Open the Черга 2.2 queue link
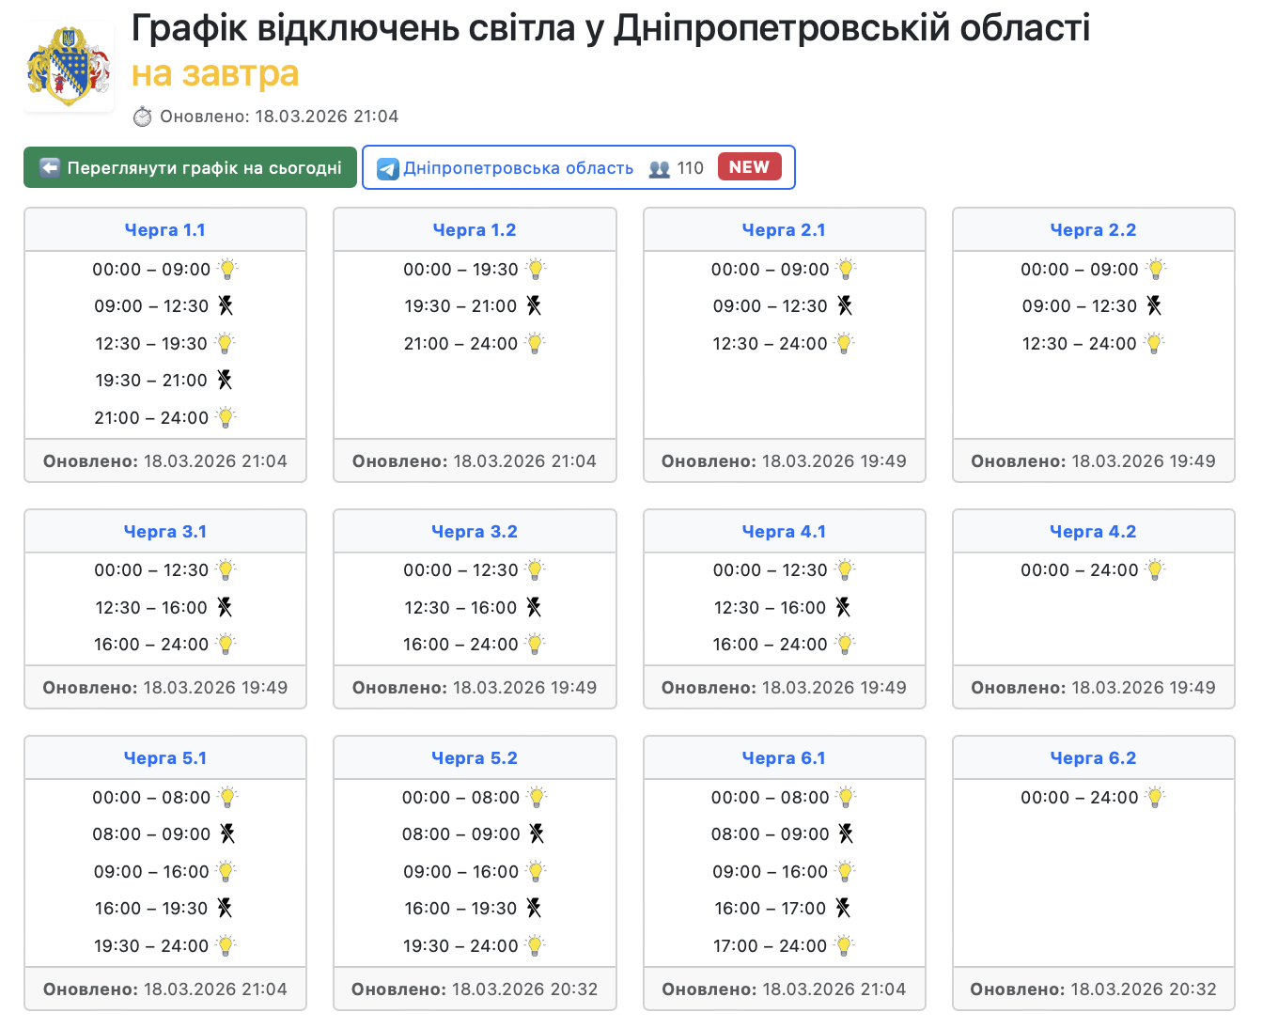Screen dimensions: 1278x1028 click(x=1093, y=230)
